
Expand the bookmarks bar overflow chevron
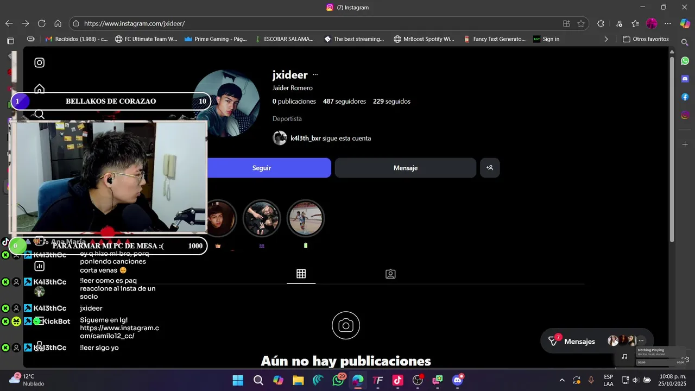tap(606, 39)
